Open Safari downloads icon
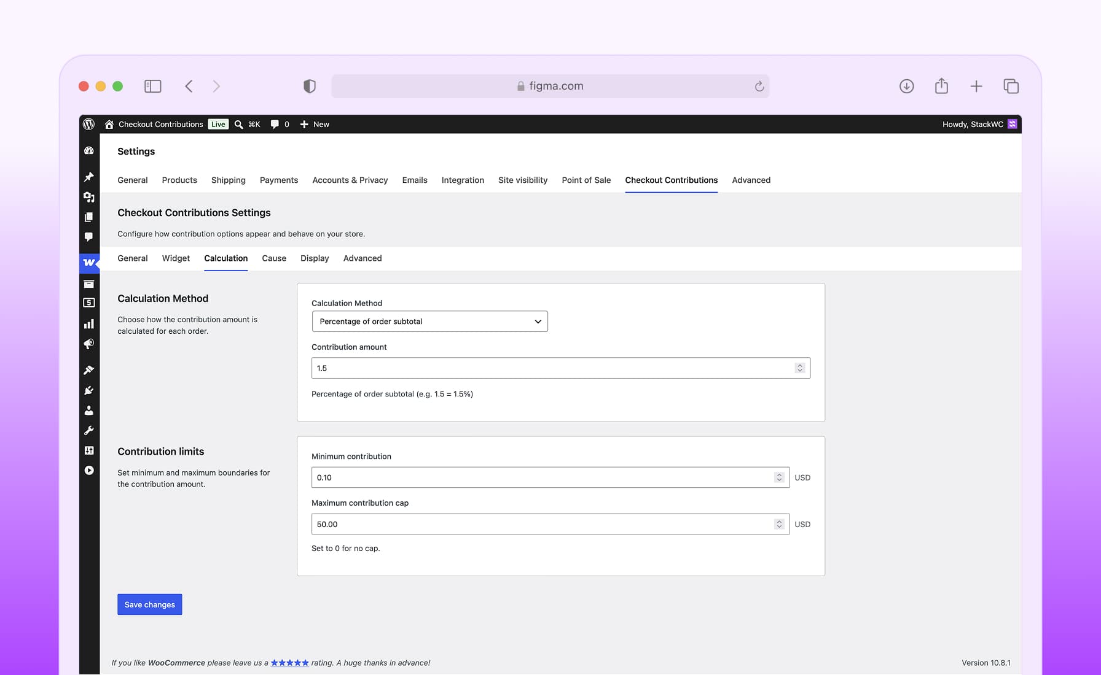Screen dimensions: 1101x675 (906, 87)
